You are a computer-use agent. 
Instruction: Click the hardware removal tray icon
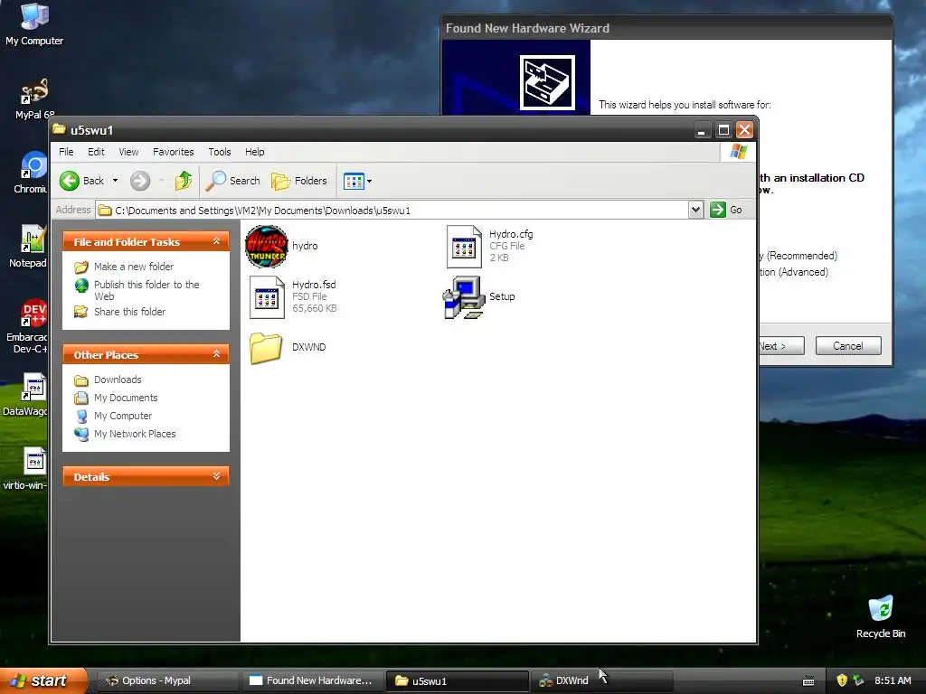click(859, 680)
